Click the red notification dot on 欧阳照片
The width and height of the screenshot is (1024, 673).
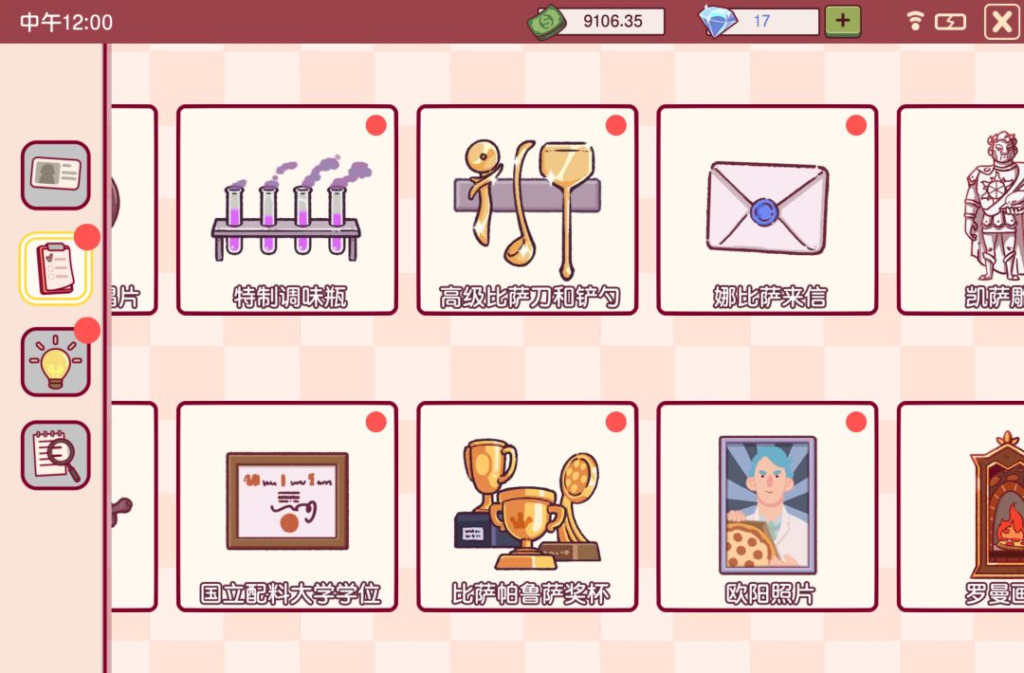click(856, 422)
